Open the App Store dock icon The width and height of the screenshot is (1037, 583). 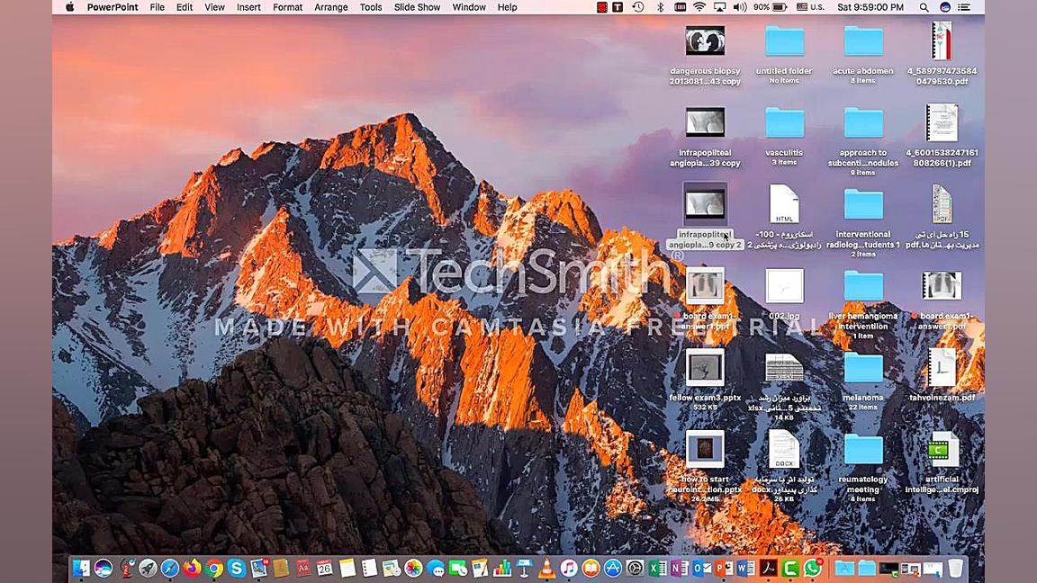pyautogui.click(x=613, y=568)
